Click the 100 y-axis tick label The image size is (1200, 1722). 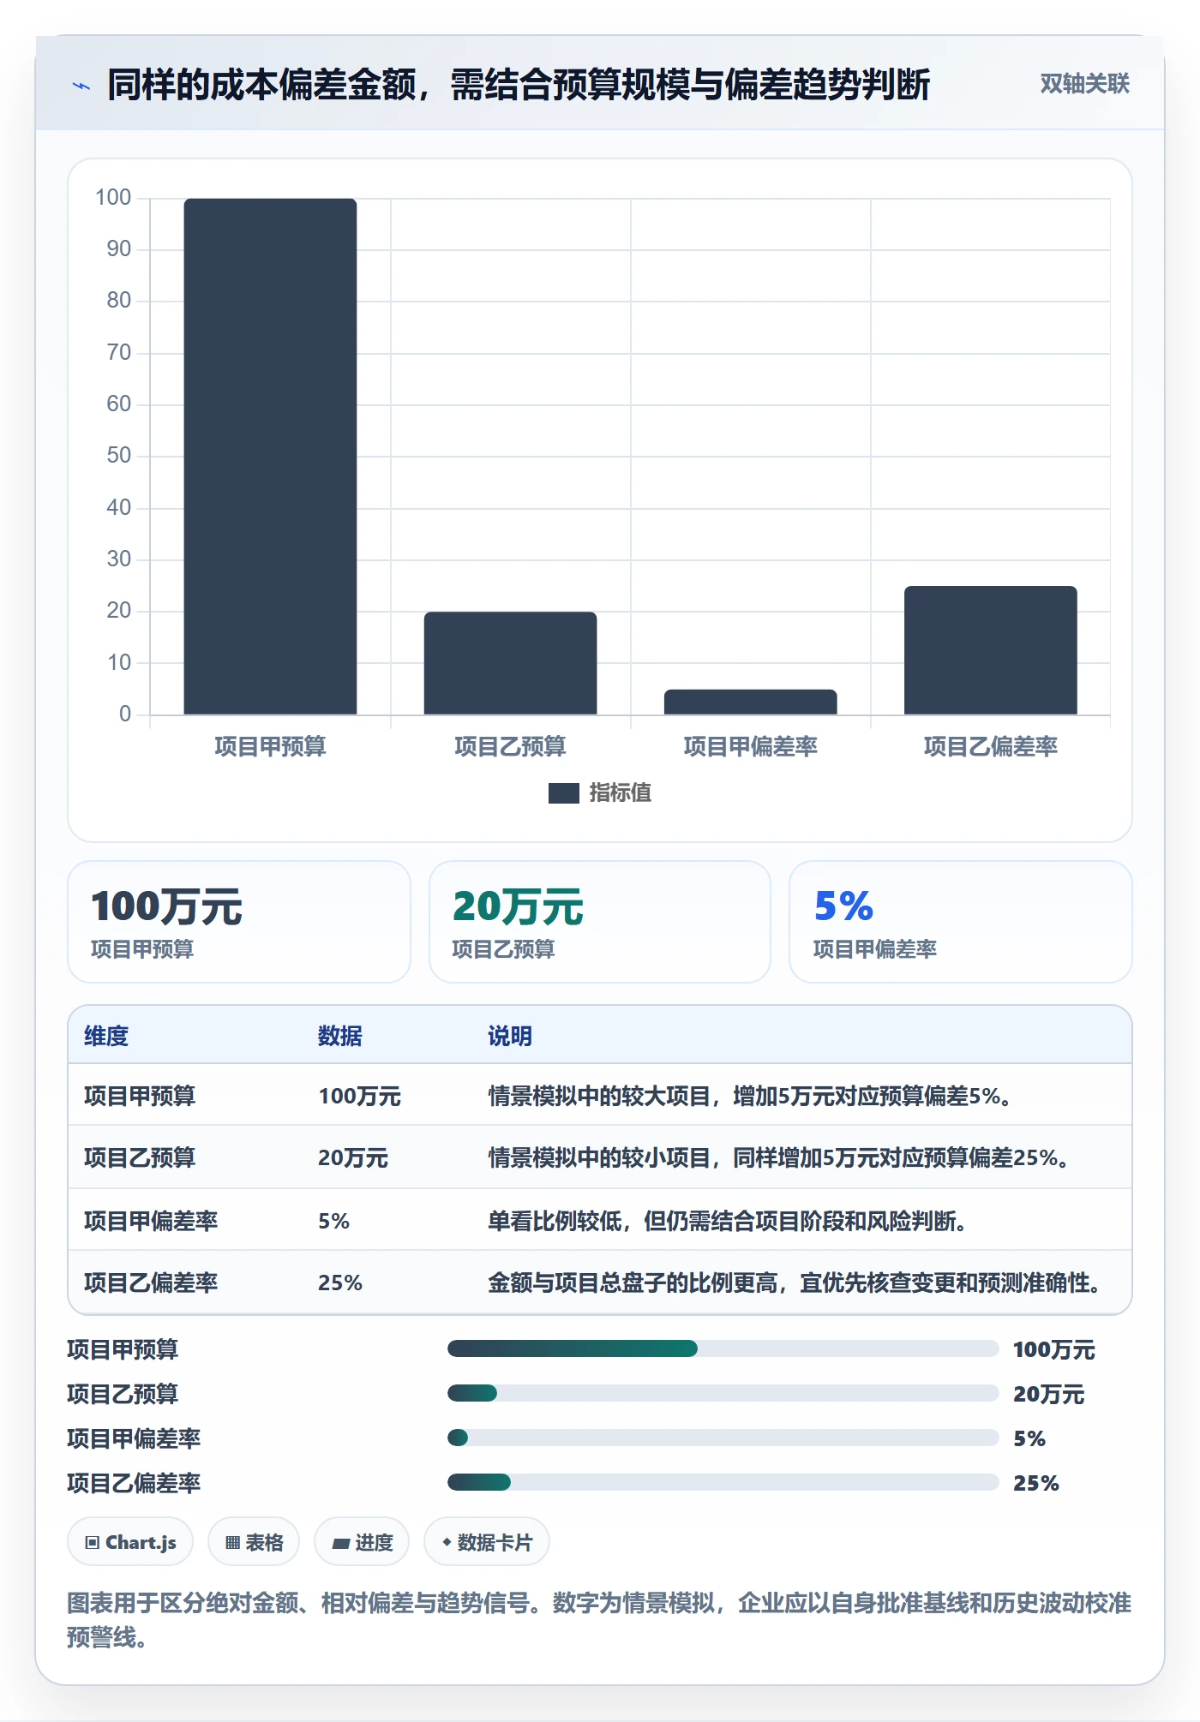[x=113, y=198]
